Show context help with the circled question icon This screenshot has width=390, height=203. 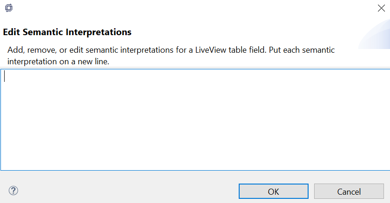[13, 191]
